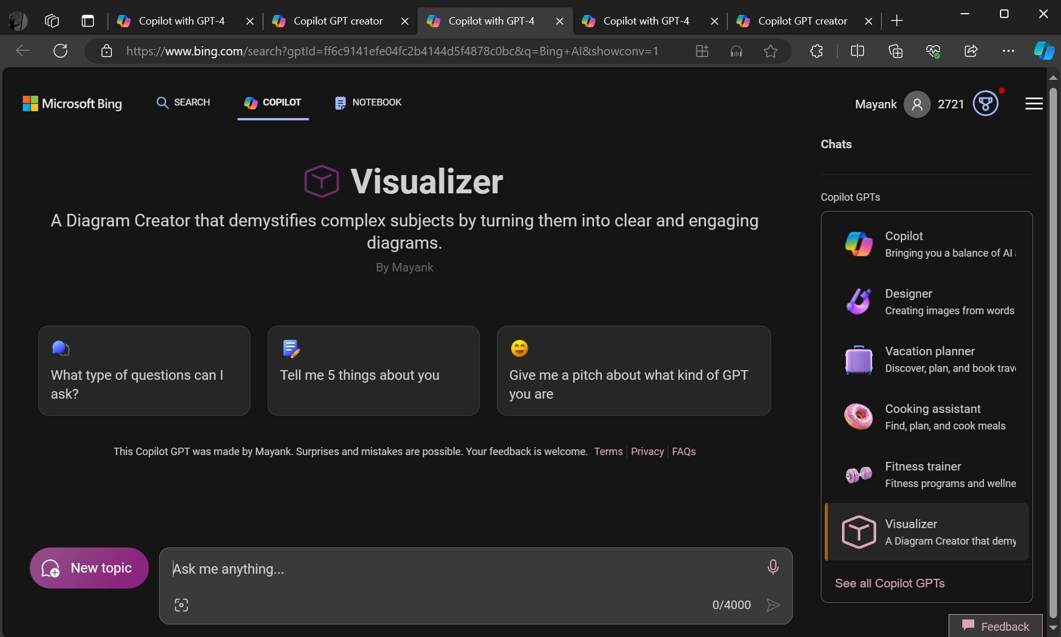Open a new browser tab
1061x637 pixels.
[x=897, y=21]
